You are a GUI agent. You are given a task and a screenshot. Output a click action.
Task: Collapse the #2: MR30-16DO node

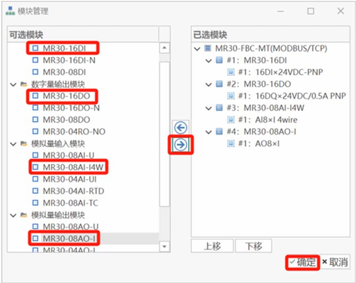(x=208, y=84)
